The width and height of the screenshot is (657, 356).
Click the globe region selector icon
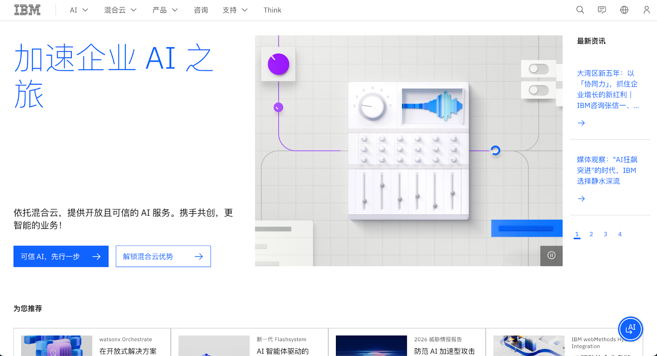(x=624, y=10)
